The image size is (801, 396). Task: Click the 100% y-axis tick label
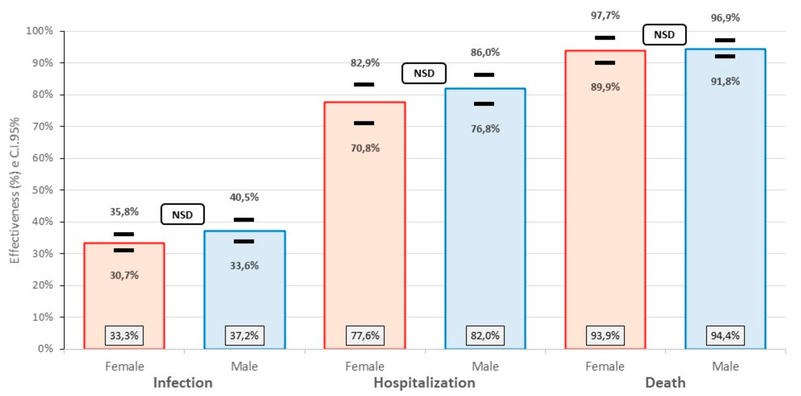39,31
